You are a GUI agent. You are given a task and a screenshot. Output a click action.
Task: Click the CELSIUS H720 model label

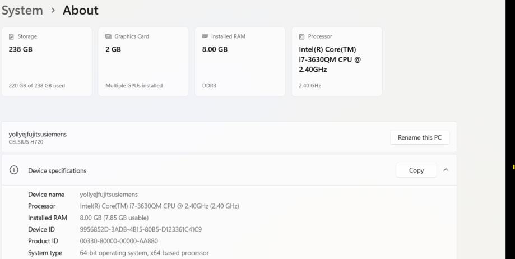pos(26,141)
